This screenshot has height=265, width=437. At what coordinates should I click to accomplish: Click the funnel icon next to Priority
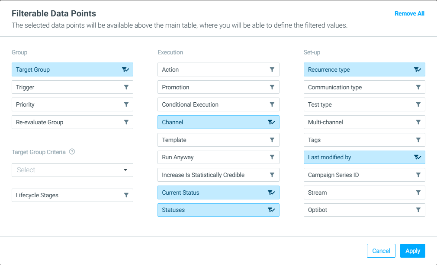126,104
